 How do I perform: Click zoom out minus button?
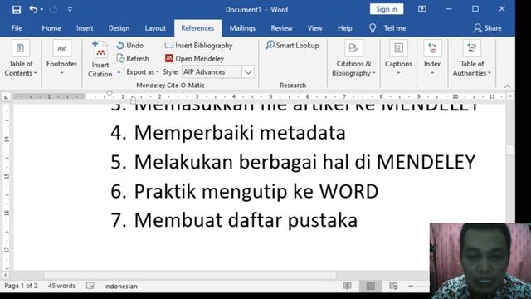click(411, 286)
